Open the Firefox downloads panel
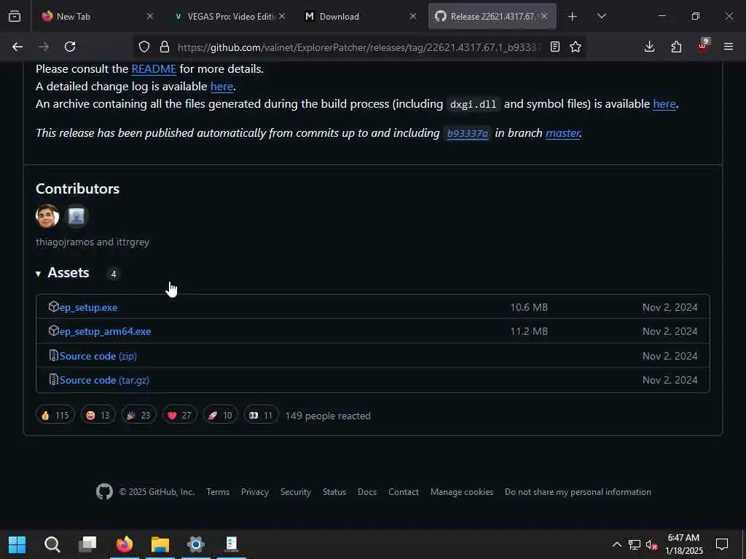 [x=649, y=47]
